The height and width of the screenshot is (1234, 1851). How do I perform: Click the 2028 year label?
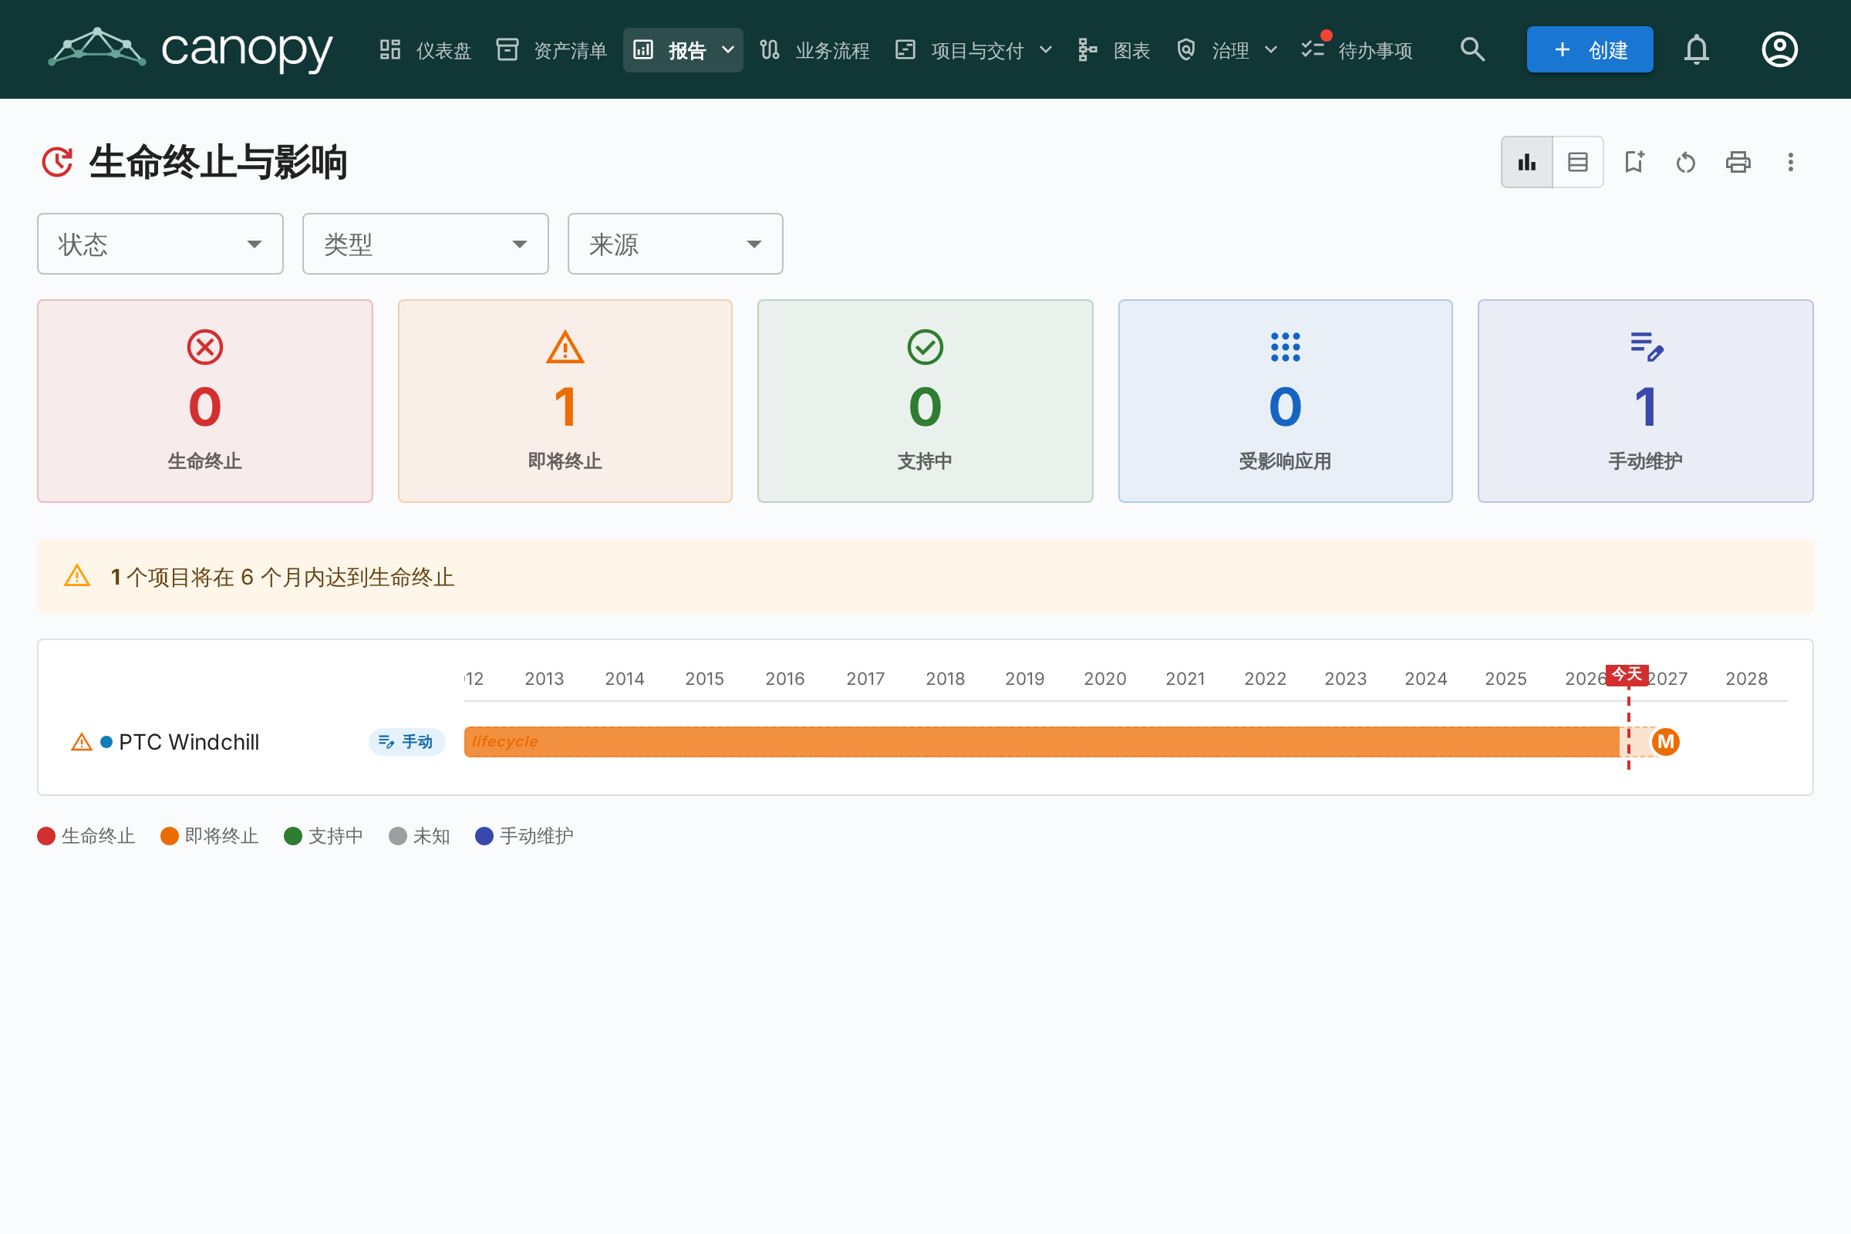pos(1746,679)
